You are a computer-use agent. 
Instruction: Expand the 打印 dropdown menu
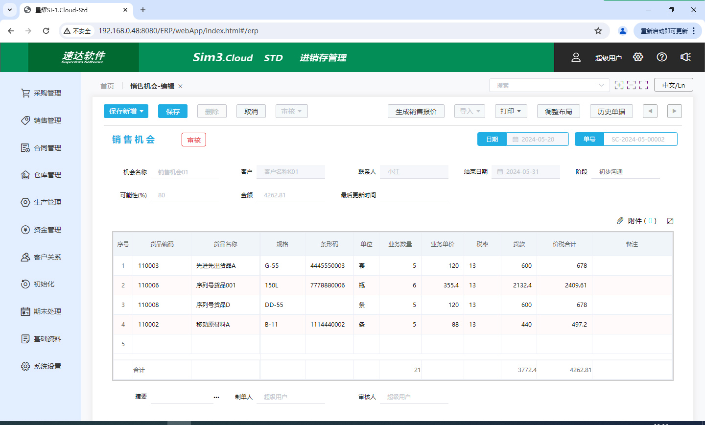pyautogui.click(x=511, y=111)
